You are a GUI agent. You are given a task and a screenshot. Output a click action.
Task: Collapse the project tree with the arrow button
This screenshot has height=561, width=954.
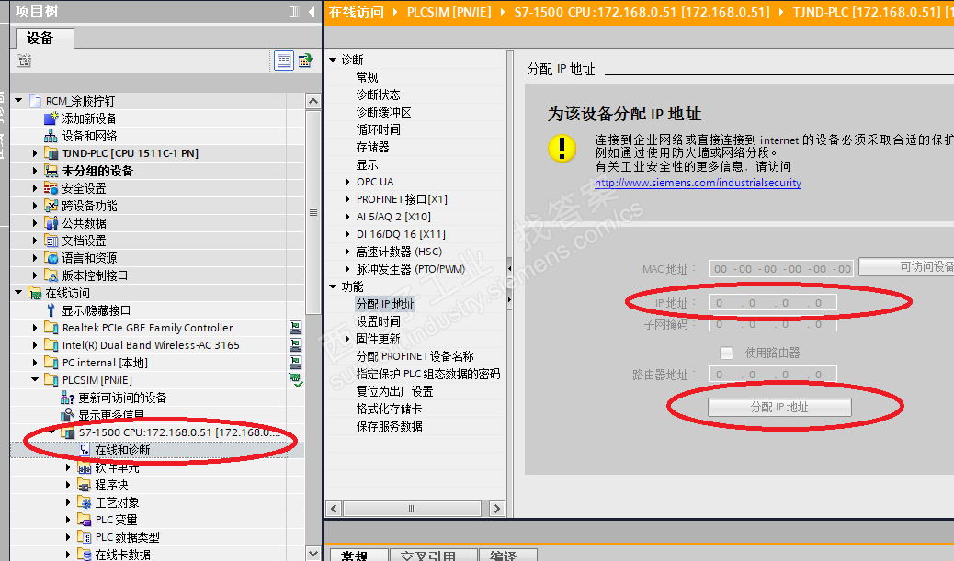(312, 12)
